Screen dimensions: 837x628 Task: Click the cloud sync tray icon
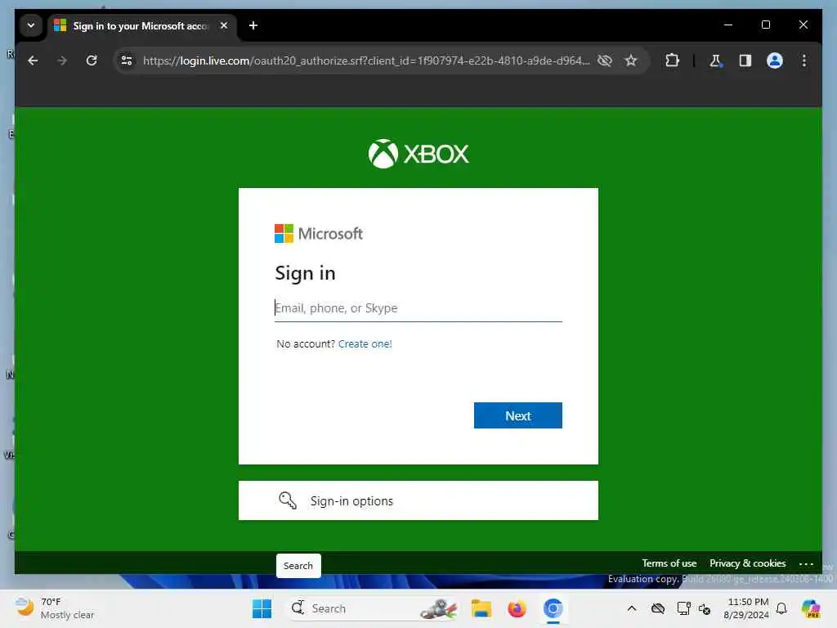658,608
